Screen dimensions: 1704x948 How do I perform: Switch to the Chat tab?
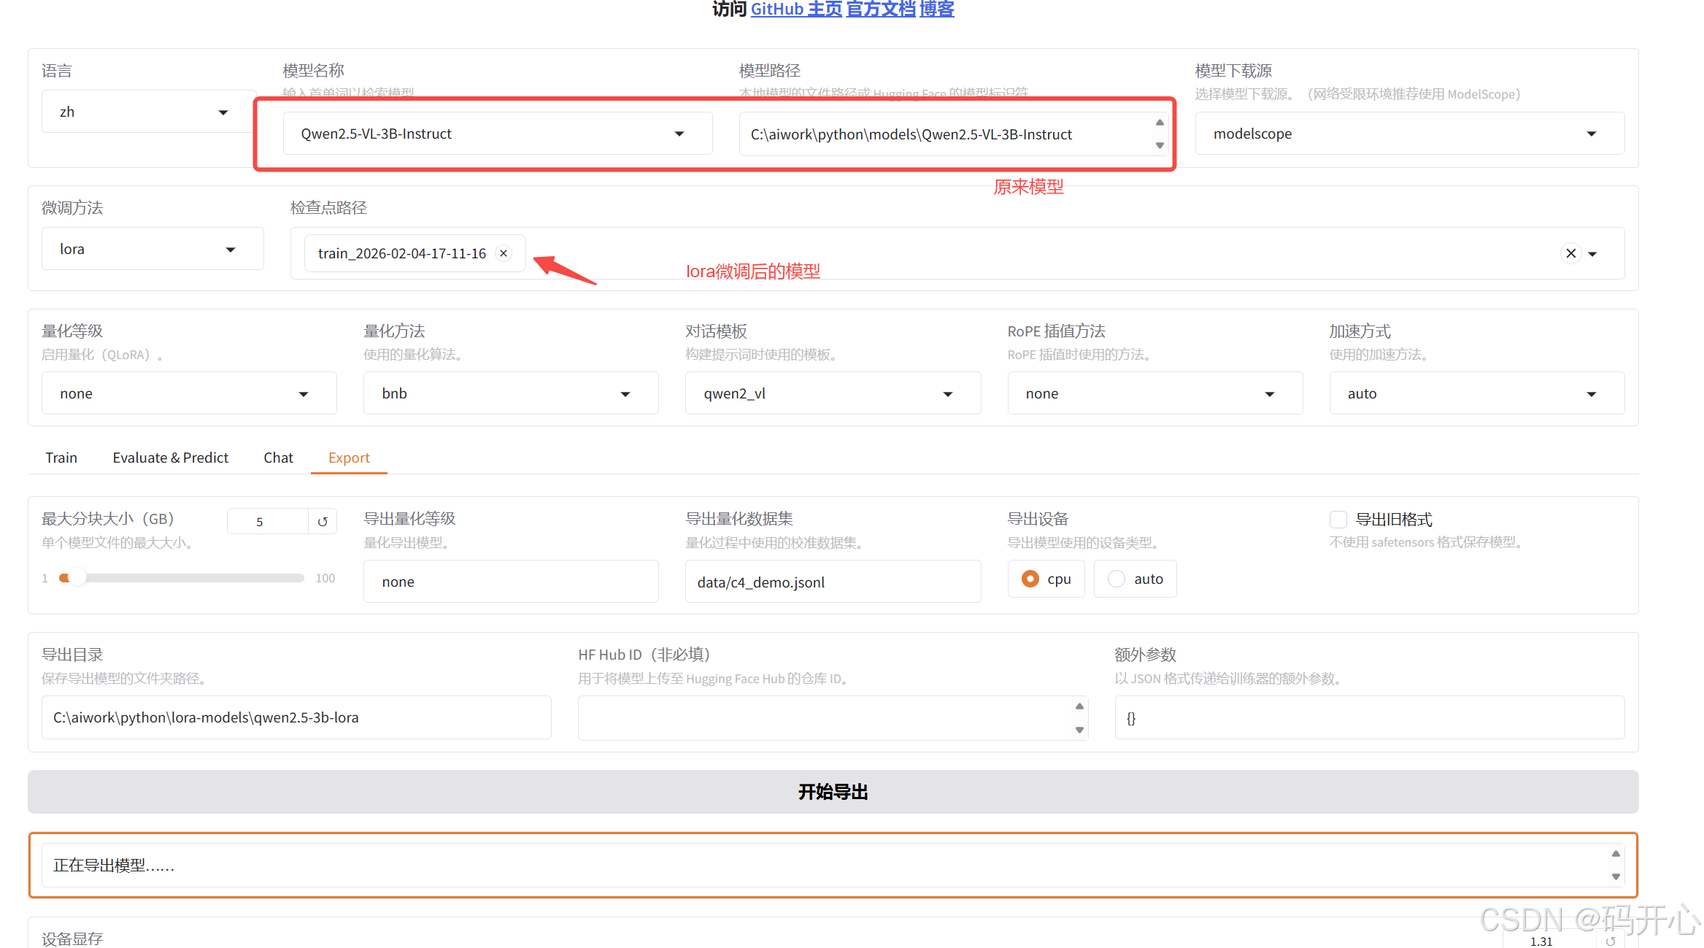click(278, 458)
